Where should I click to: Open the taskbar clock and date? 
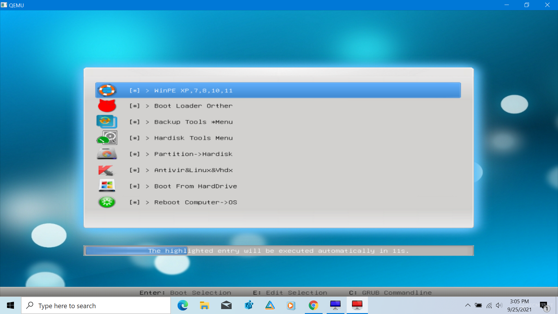pos(519,305)
